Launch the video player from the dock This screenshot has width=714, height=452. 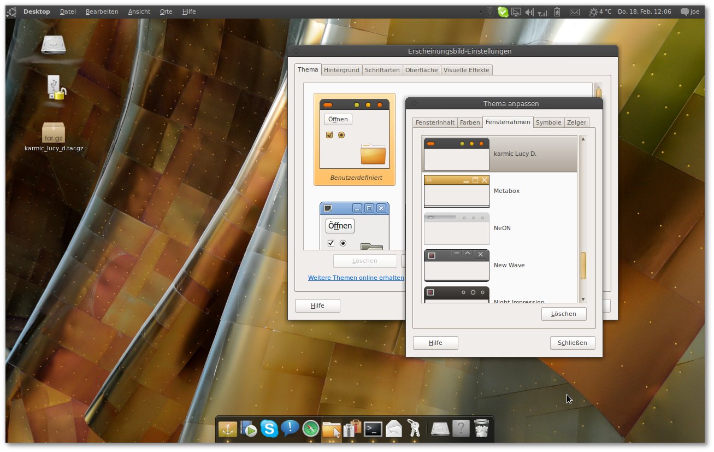click(x=249, y=429)
